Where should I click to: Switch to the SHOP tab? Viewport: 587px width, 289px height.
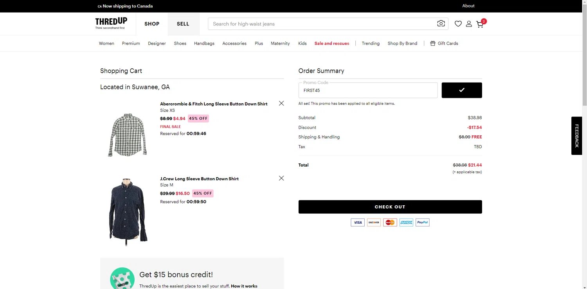click(x=152, y=24)
